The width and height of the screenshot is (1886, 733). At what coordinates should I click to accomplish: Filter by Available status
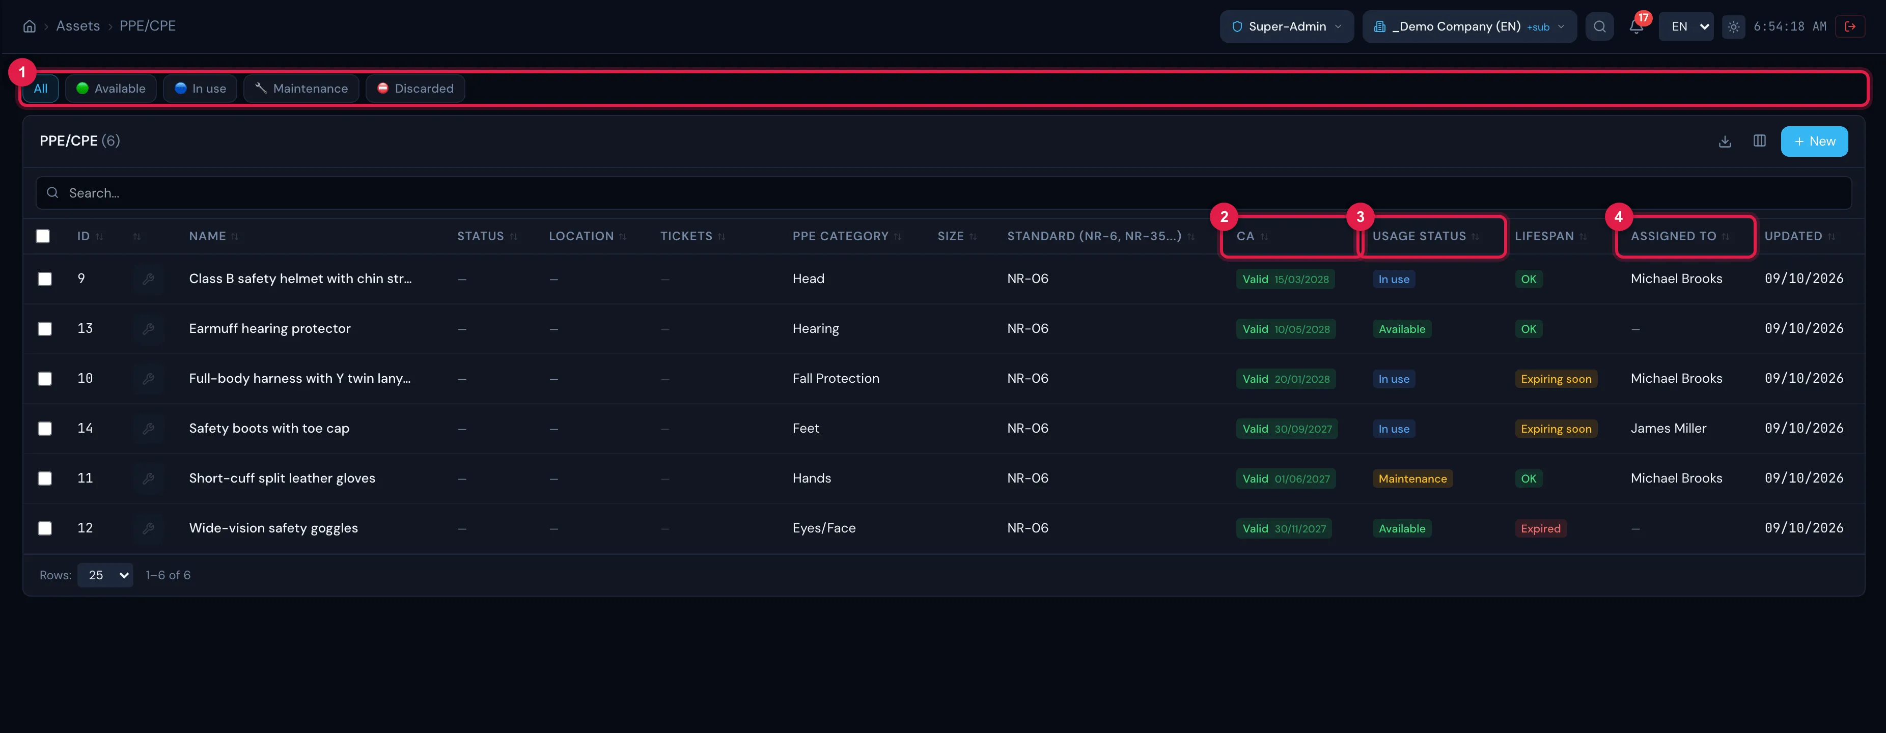click(110, 89)
